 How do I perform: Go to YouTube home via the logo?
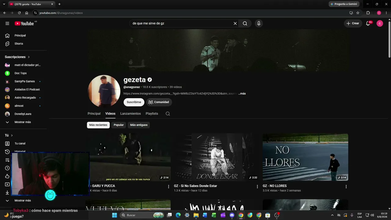point(24,24)
